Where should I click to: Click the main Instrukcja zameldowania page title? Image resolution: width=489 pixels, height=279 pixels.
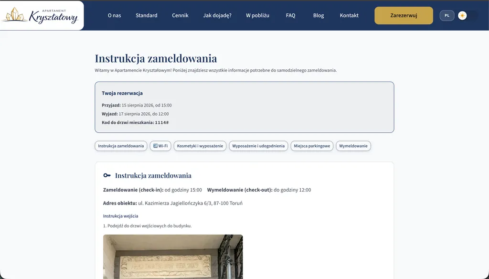coord(156,58)
